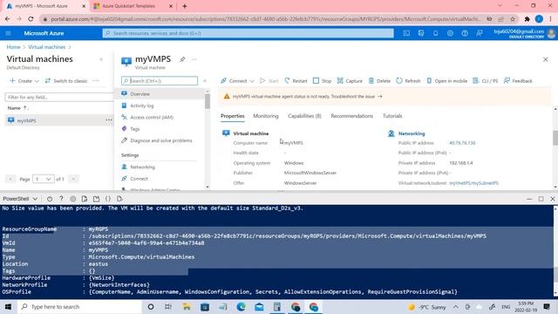The width and height of the screenshot is (558, 314).
Task: Open the Windows Start menu
Action: pos(8,306)
